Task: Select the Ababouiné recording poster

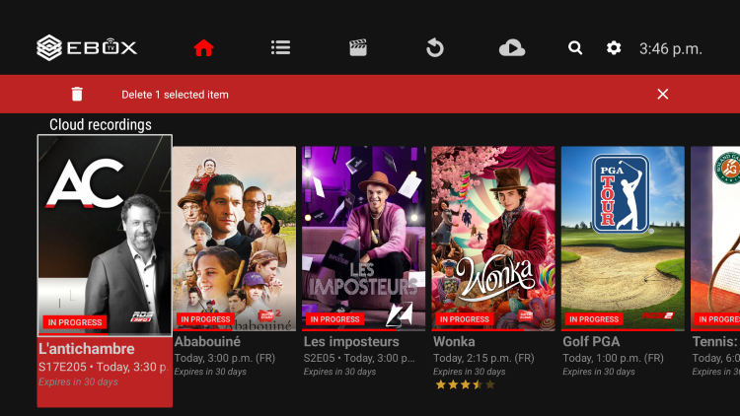Action: pos(234,238)
